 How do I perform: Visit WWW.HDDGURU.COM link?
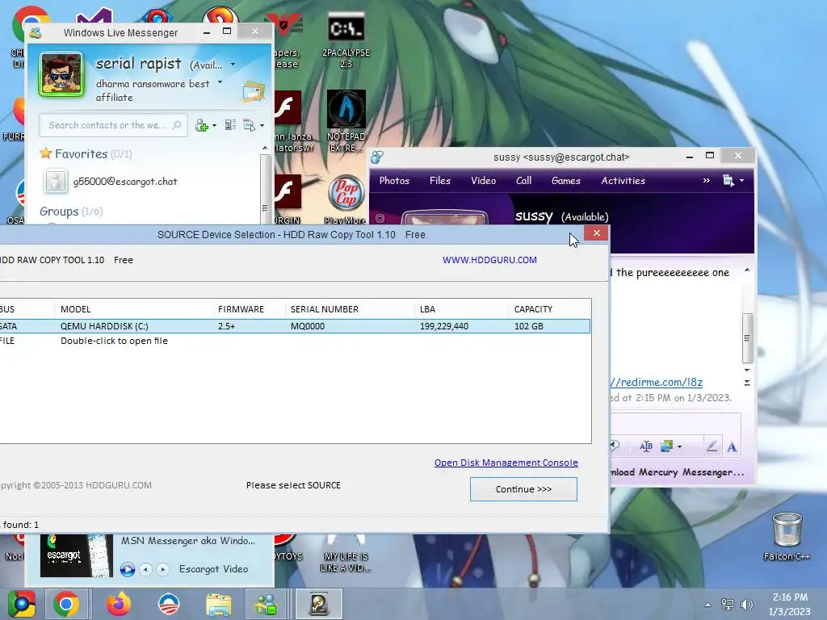point(489,260)
